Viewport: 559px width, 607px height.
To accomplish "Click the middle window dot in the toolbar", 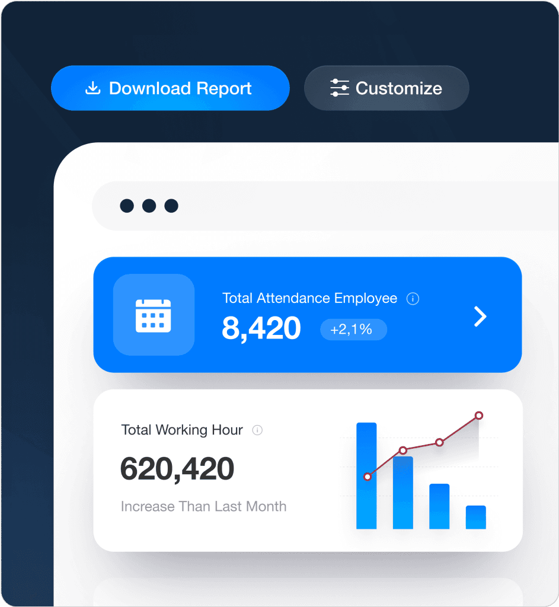I will (149, 206).
